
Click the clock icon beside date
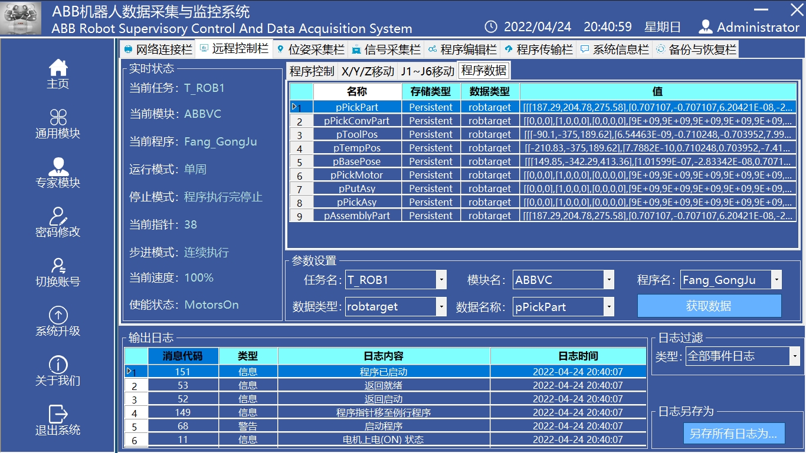tap(491, 27)
